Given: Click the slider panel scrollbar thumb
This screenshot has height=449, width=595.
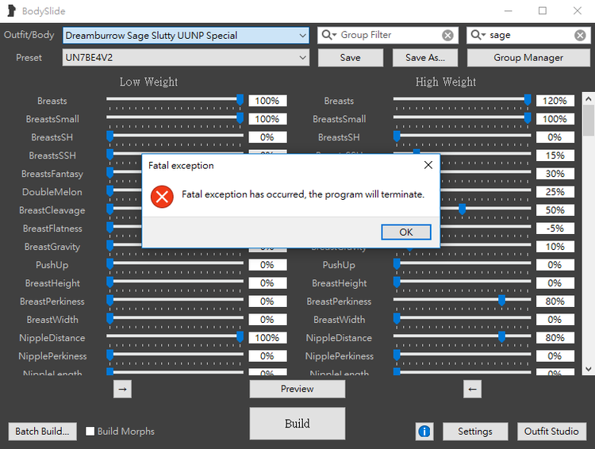Looking at the screenshot, I should [x=588, y=121].
